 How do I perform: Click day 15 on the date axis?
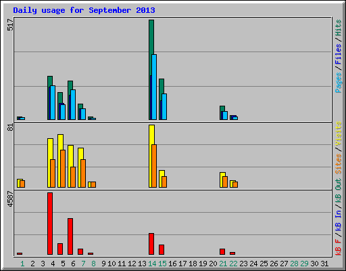tap(162, 264)
